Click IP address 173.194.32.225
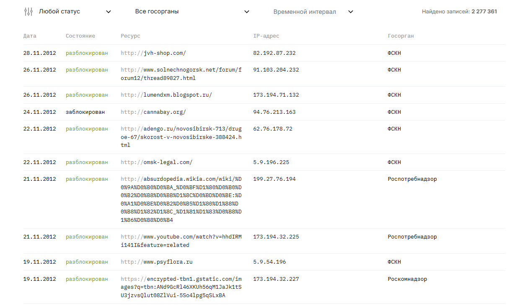Screen dimensions: 507x308 (x=276, y=237)
